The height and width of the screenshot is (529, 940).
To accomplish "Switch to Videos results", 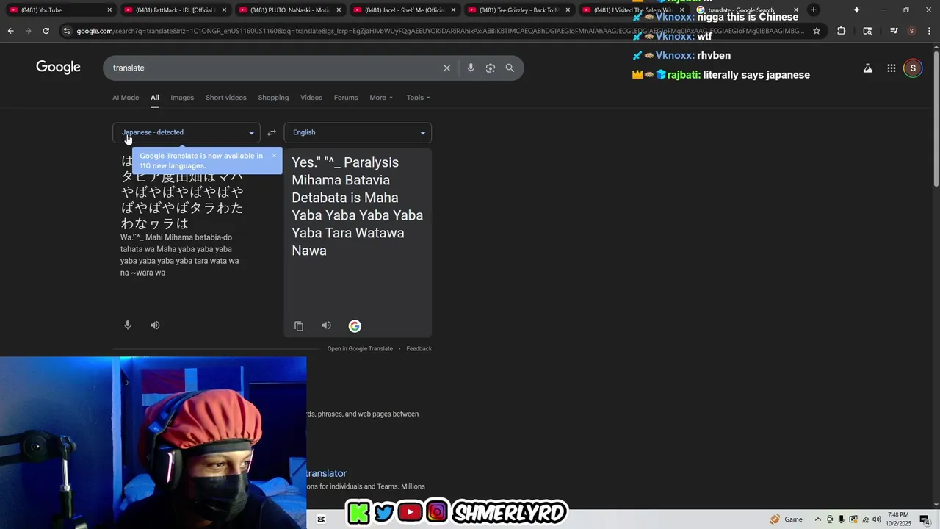I will tap(311, 98).
